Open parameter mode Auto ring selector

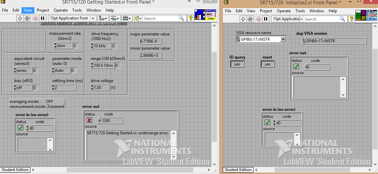[x=62, y=70]
